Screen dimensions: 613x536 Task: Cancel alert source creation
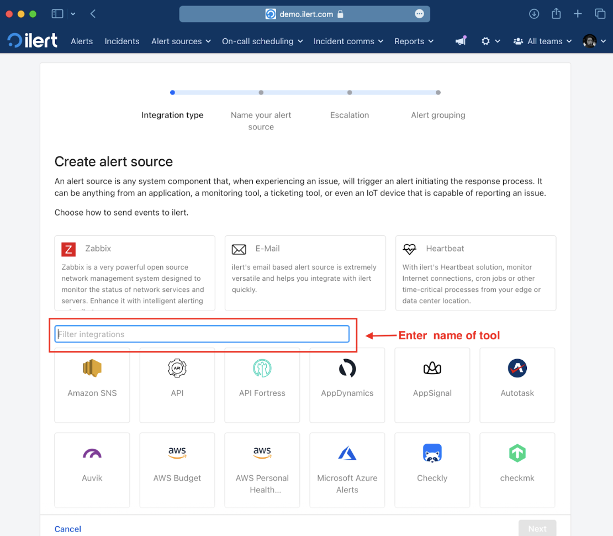click(x=67, y=529)
